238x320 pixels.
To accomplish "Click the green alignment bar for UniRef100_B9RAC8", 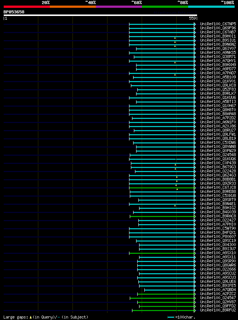I will pos(162,216).
